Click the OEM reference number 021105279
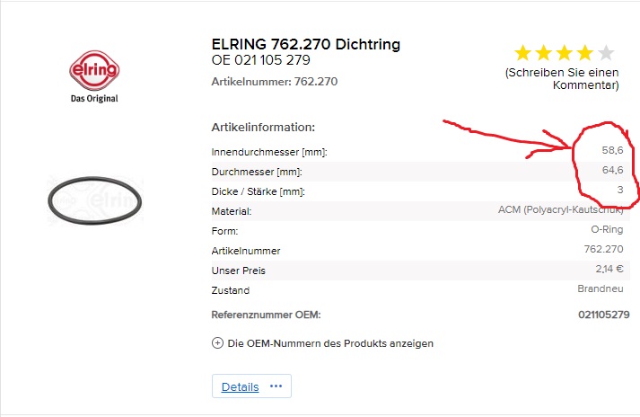The height and width of the screenshot is (417, 640). pyautogui.click(x=603, y=315)
